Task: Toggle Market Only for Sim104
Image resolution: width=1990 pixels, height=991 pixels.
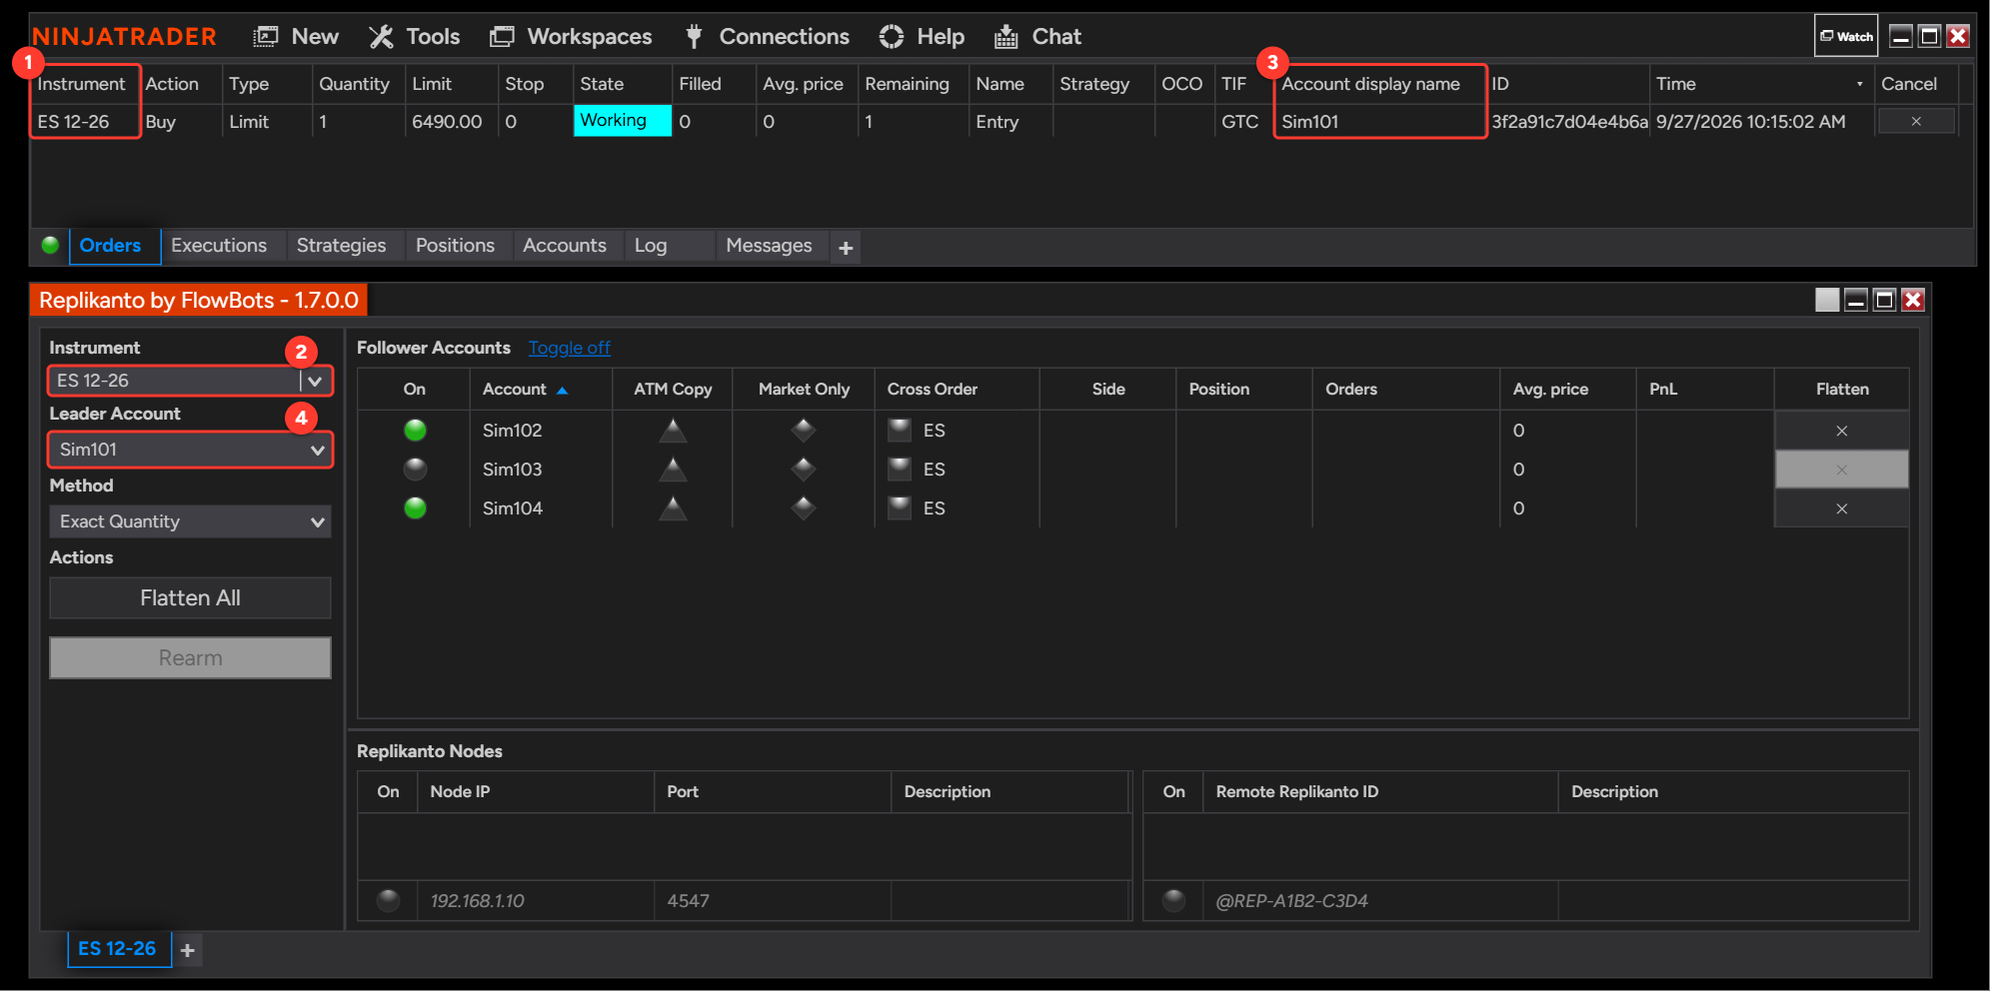Action: (804, 508)
